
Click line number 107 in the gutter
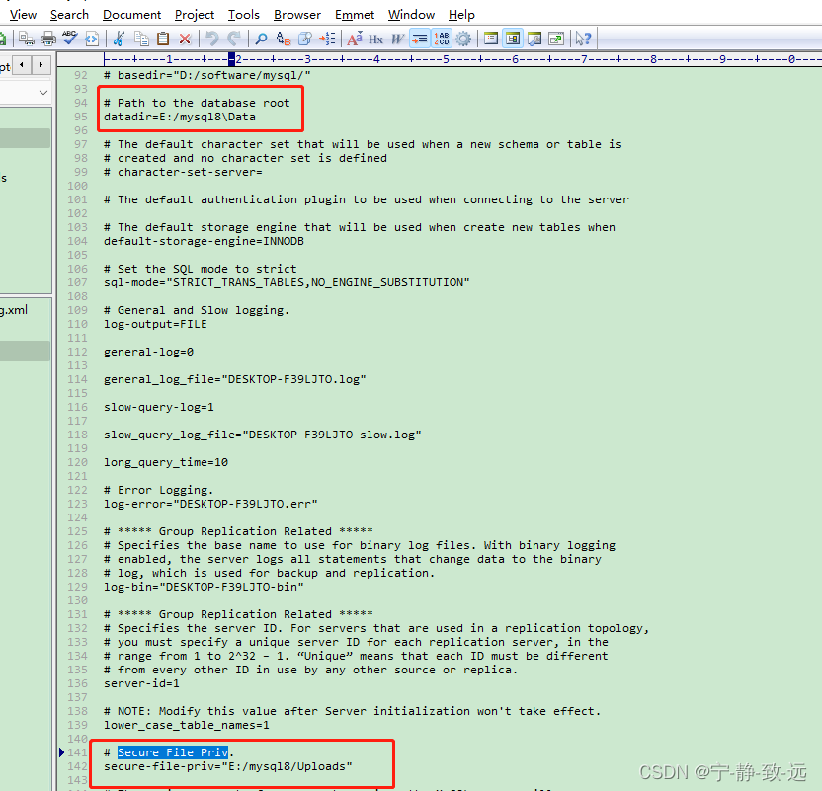coord(77,282)
